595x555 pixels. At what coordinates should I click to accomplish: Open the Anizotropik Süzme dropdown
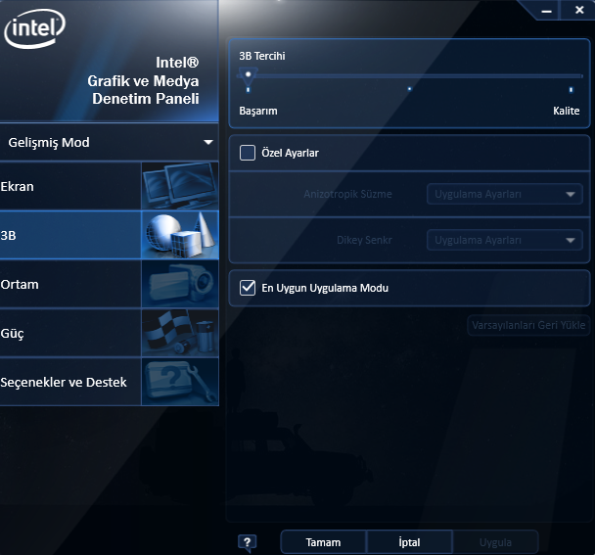(505, 194)
